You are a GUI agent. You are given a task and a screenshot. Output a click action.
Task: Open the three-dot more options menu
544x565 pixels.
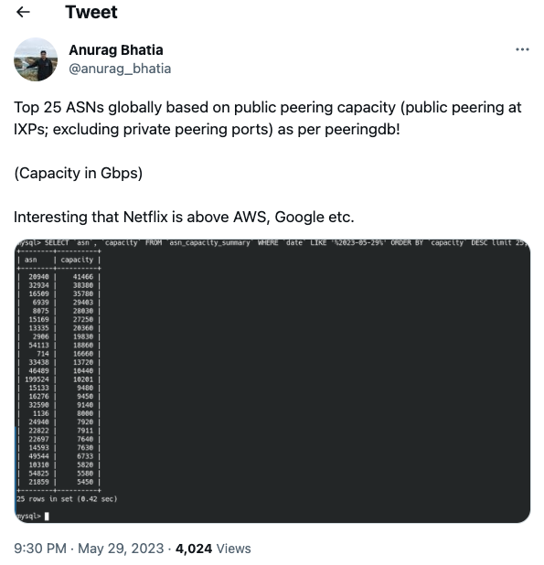click(522, 49)
